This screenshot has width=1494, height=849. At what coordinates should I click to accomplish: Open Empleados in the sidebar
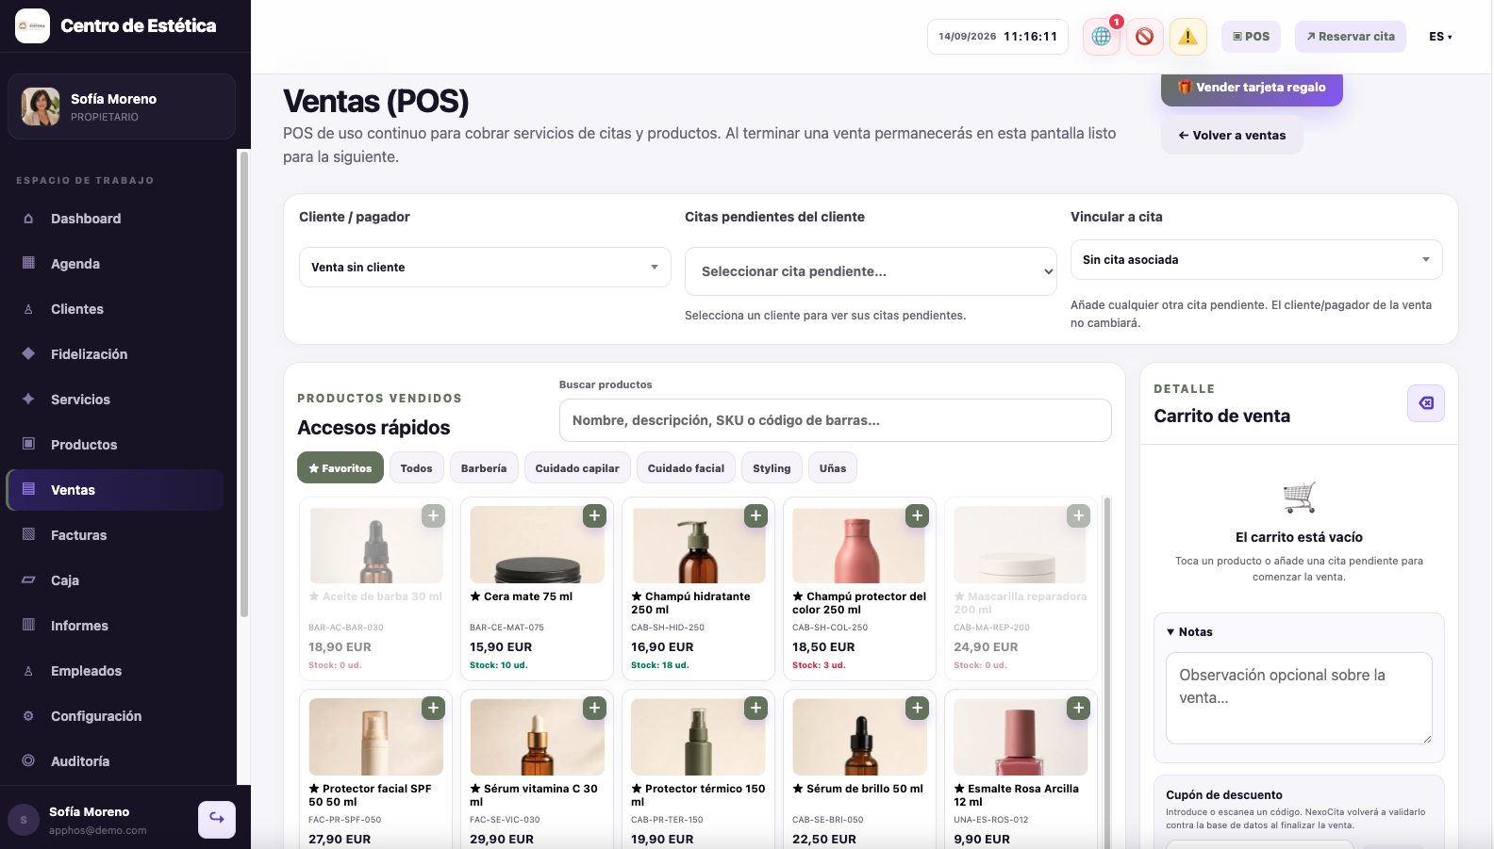(115, 671)
